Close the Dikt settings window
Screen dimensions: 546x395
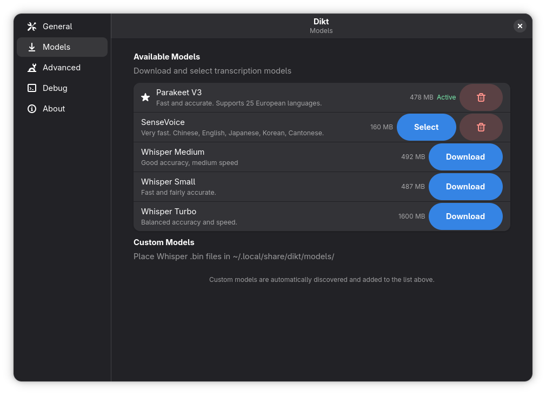click(x=520, y=26)
